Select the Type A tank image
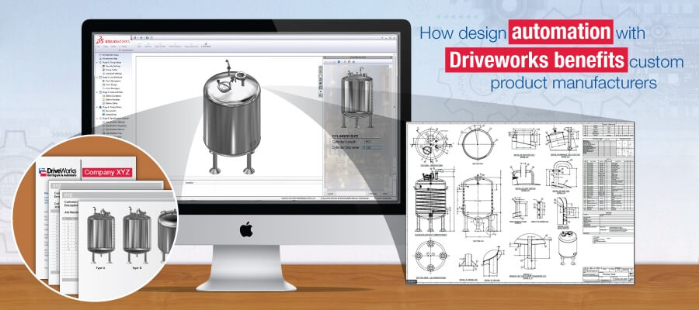The image size is (699, 310). [x=100, y=235]
